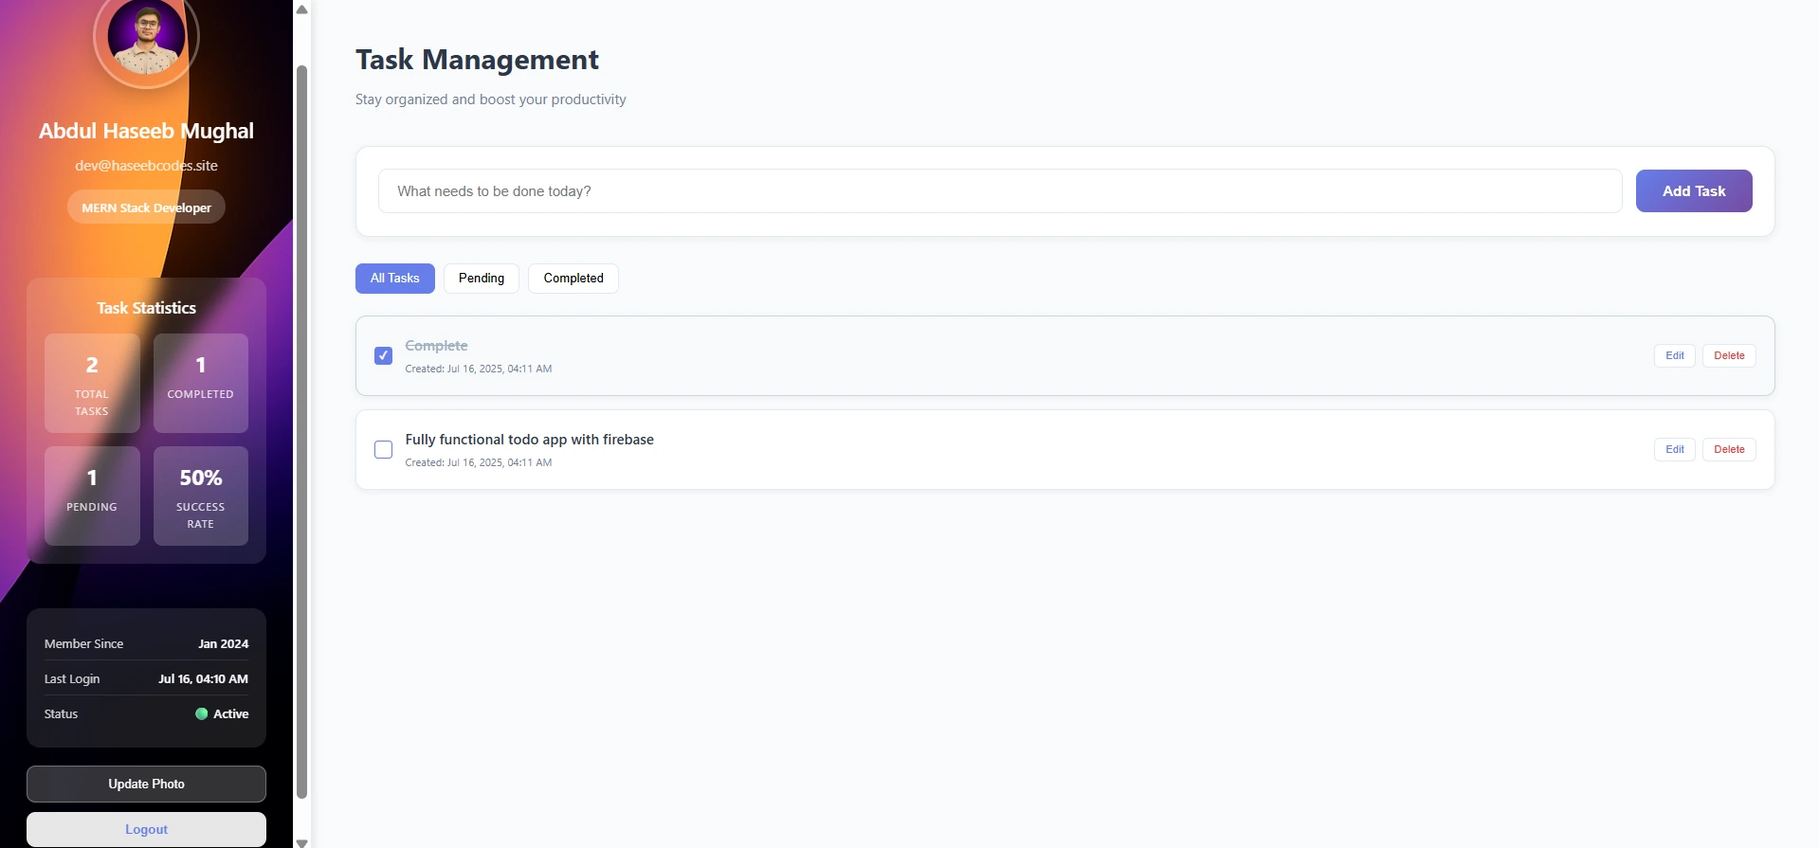Click the user profile avatar photo
Viewport: 1819px width, 848px height.
tap(146, 38)
